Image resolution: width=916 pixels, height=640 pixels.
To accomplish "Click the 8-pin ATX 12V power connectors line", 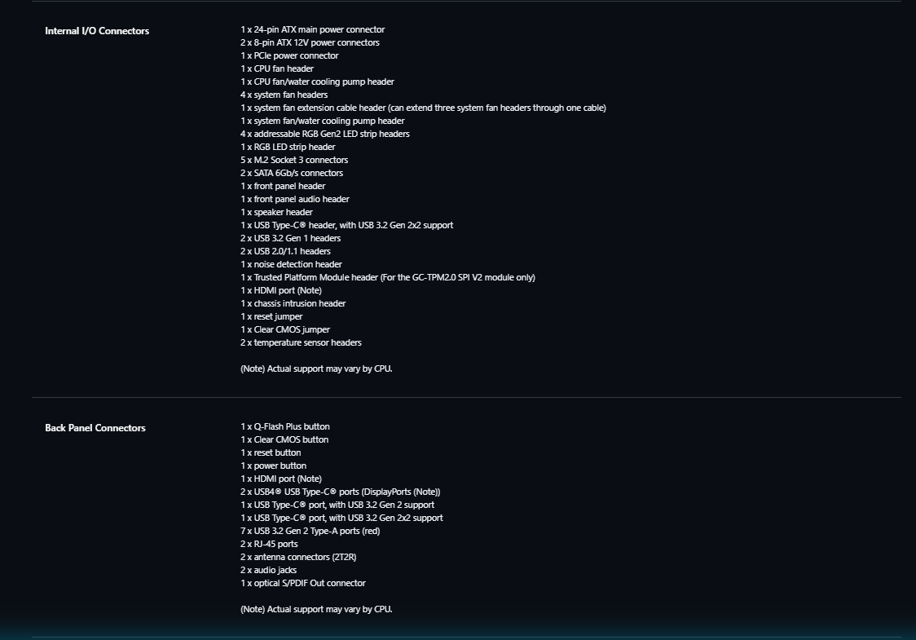I will pyautogui.click(x=310, y=42).
